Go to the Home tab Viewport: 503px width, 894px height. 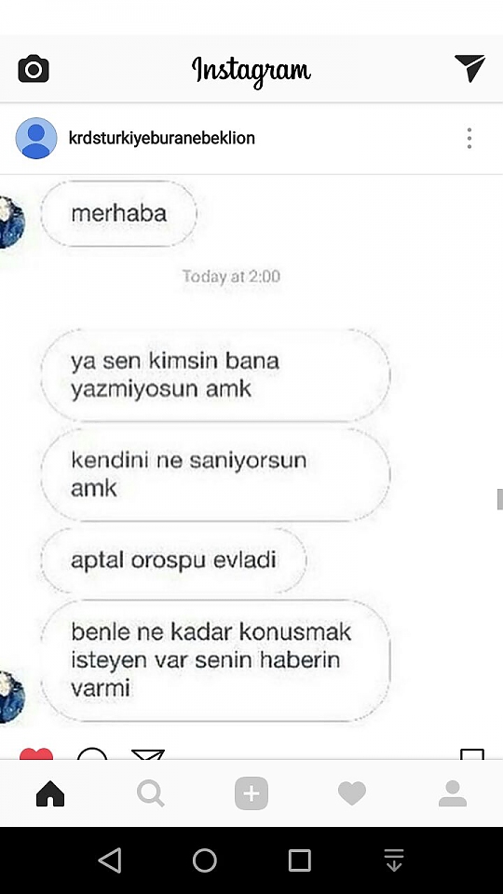click(50, 793)
